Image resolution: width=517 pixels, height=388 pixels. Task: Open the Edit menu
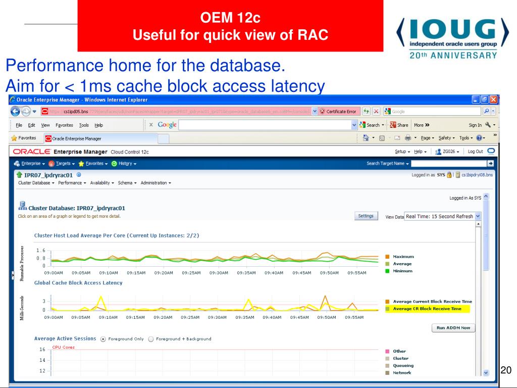coord(31,125)
